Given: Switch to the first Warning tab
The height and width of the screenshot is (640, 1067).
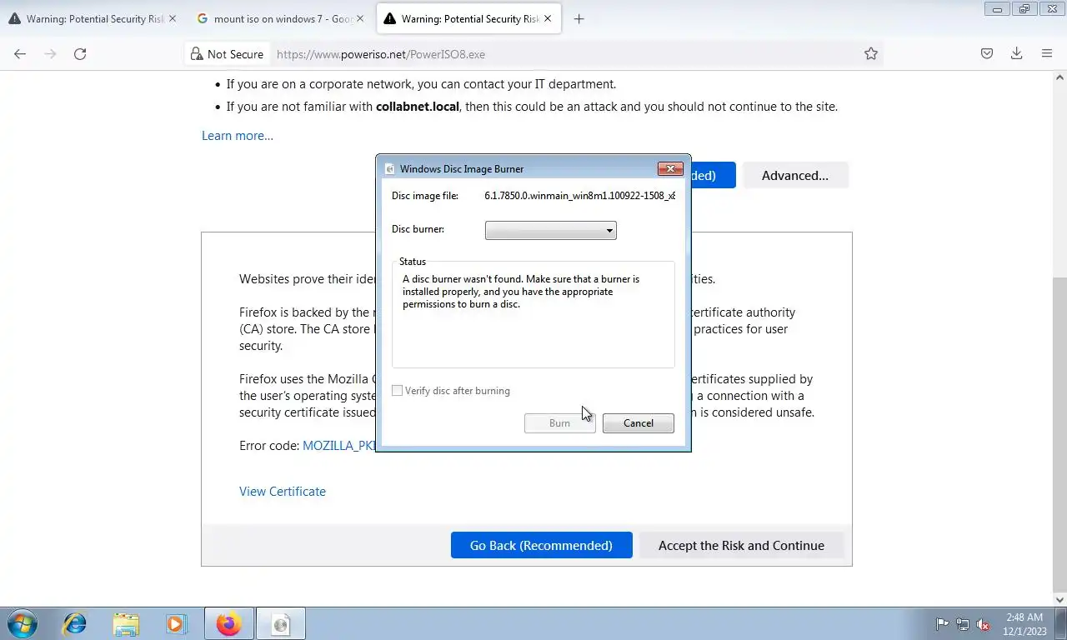Looking at the screenshot, I should [92, 19].
